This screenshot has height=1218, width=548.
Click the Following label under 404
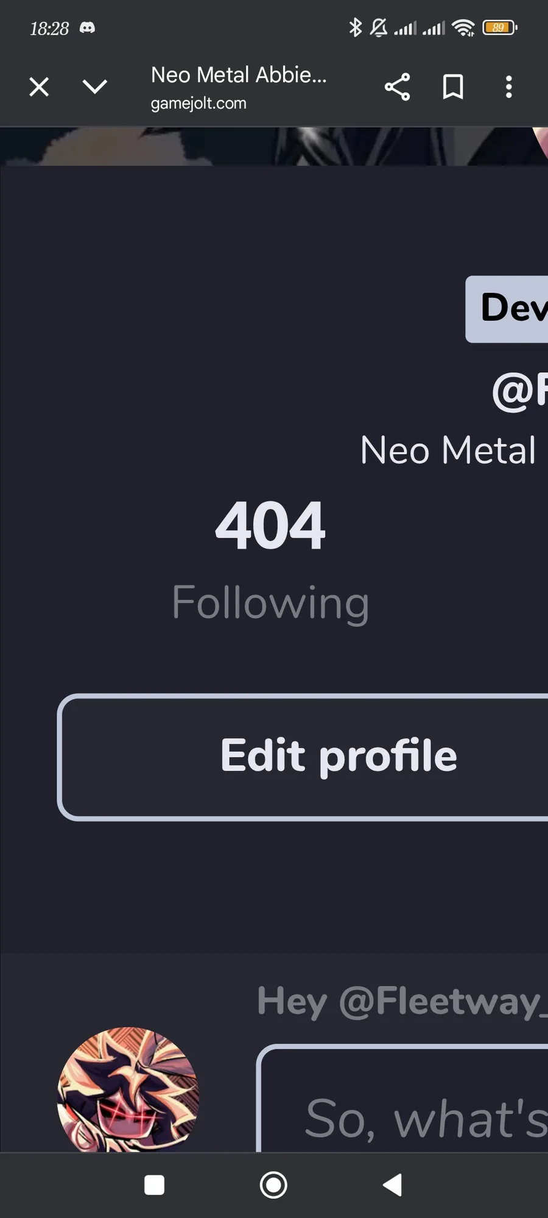pyautogui.click(x=270, y=602)
